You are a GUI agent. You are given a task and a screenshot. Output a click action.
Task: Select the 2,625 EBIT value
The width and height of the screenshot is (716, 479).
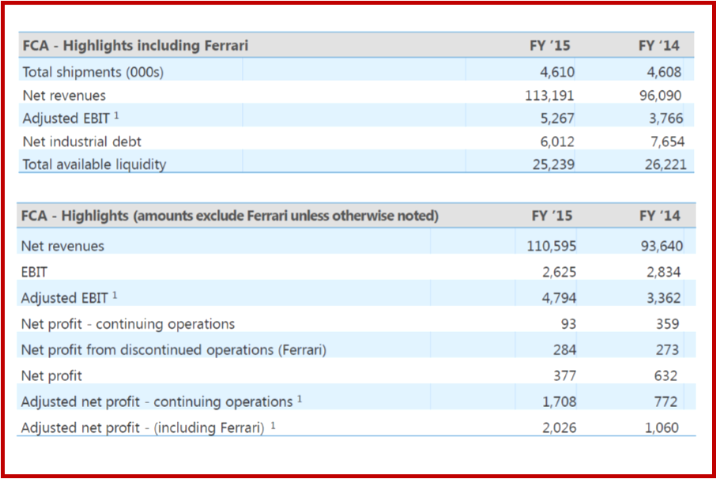(559, 272)
